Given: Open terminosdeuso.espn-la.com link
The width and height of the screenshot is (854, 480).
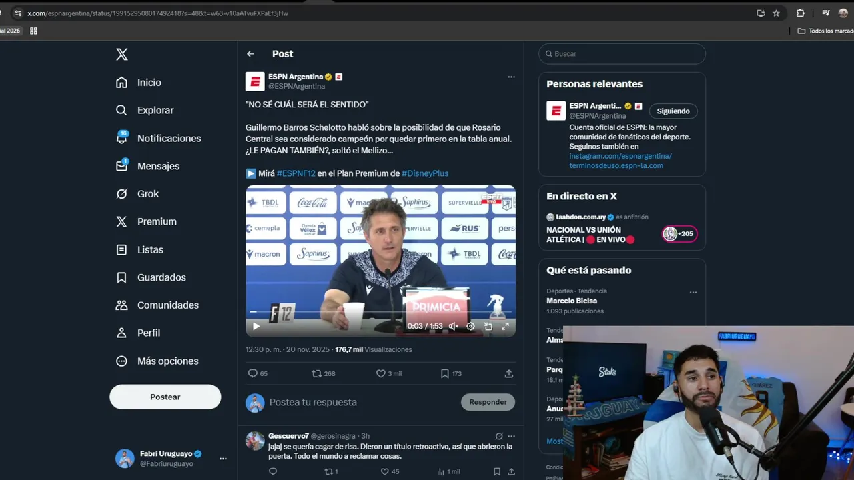Looking at the screenshot, I should 616,165.
